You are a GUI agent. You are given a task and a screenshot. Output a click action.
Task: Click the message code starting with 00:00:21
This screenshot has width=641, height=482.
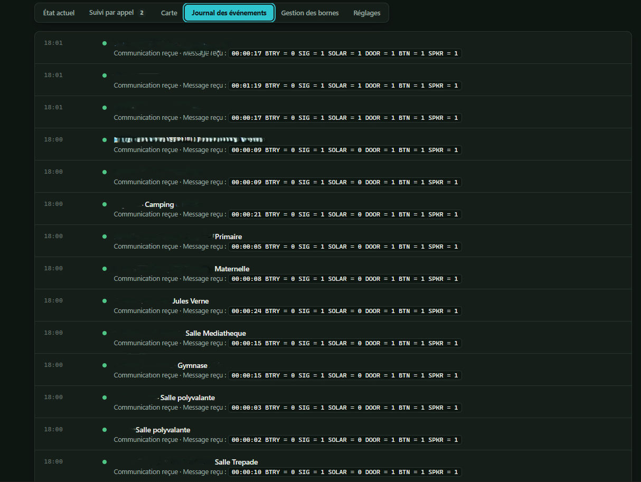(345, 214)
